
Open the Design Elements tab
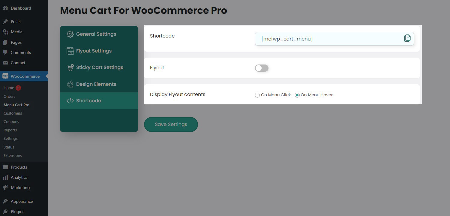pyautogui.click(x=99, y=84)
